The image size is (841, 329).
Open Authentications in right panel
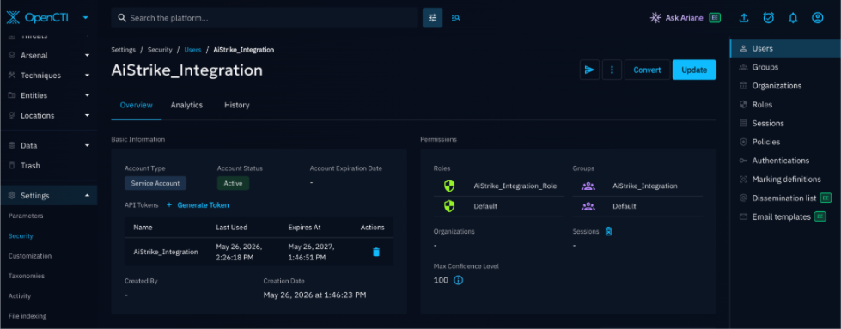pyautogui.click(x=785, y=161)
